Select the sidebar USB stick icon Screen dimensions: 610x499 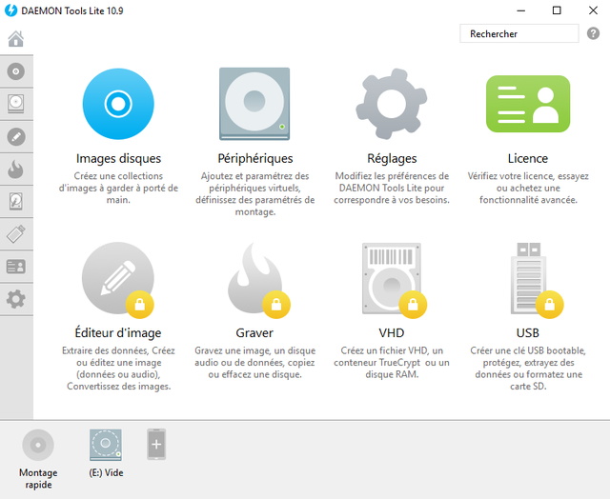tap(16, 234)
